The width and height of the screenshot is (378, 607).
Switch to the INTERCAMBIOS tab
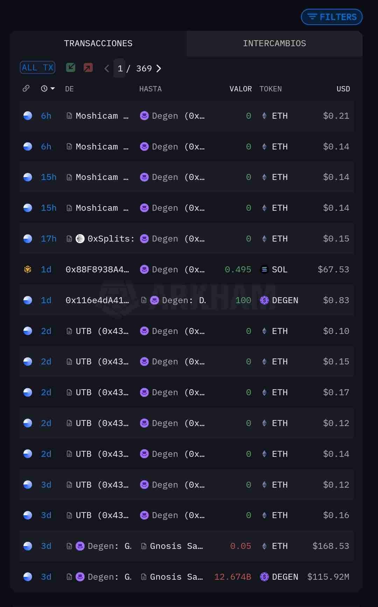pos(274,43)
